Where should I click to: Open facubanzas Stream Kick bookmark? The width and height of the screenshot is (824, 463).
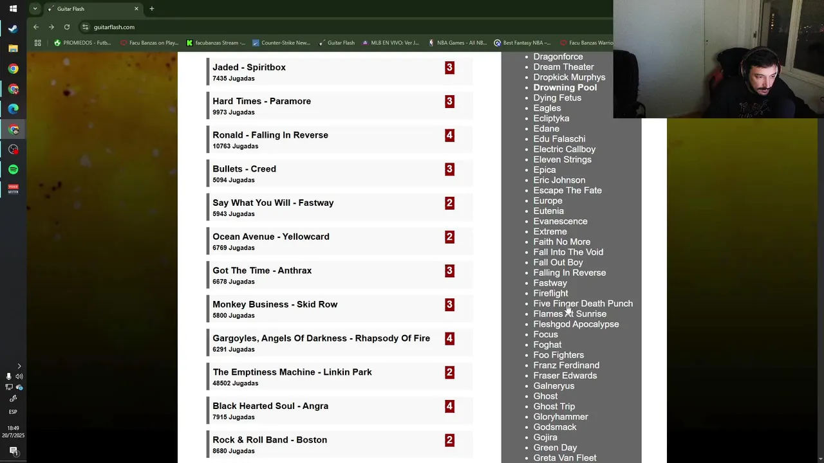coord(216,43)
